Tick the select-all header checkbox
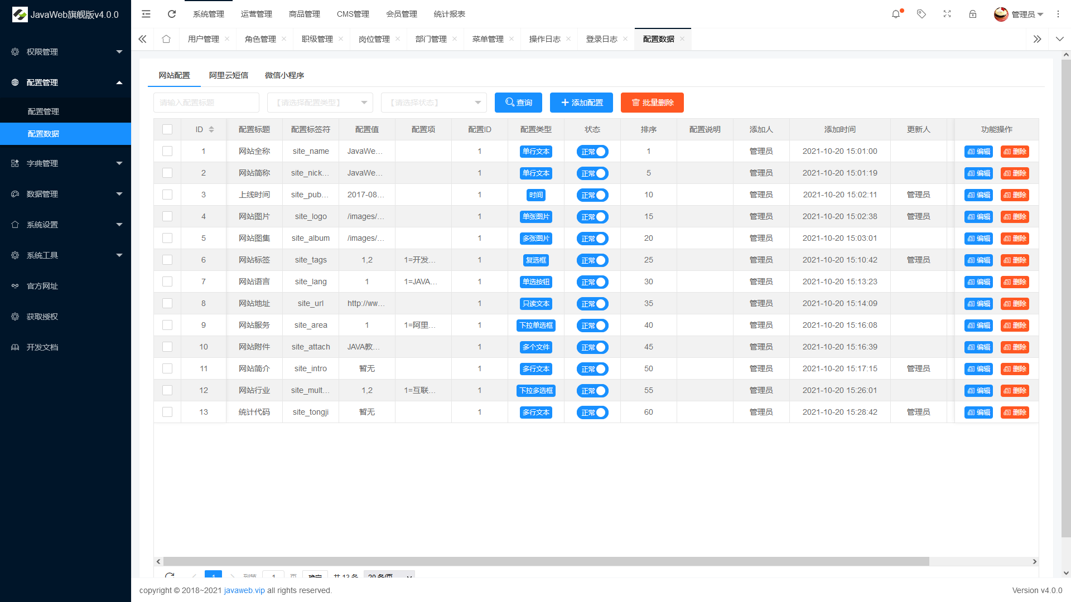 pos(167,129)
